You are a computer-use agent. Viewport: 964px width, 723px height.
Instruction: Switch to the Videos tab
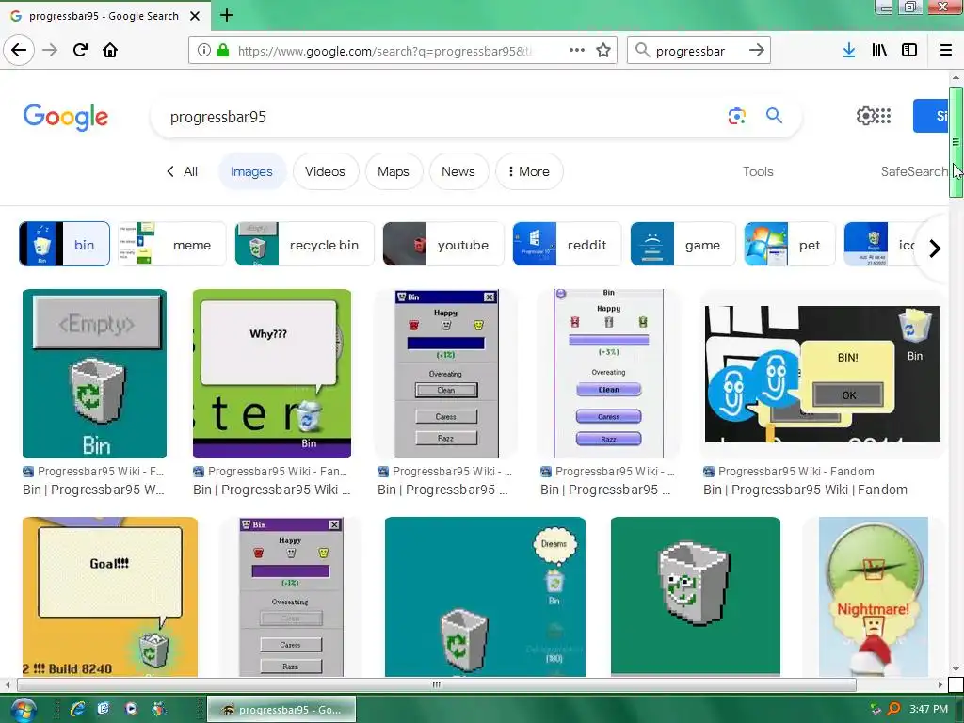click(325, 171)
